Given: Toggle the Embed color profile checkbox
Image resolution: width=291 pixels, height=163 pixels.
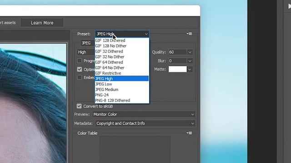Looking at the screenshot, I should coord(80,77).
